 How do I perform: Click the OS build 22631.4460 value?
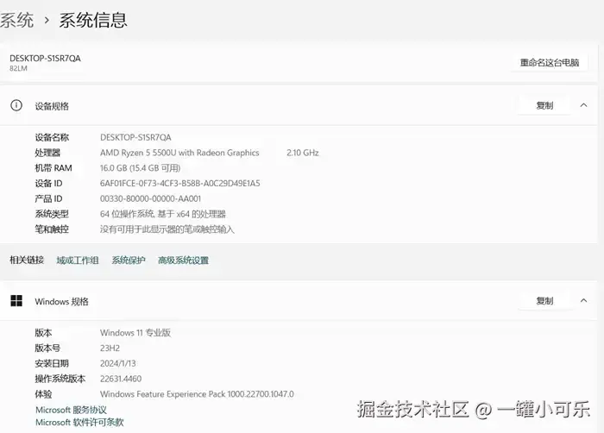tap(121, 379)
